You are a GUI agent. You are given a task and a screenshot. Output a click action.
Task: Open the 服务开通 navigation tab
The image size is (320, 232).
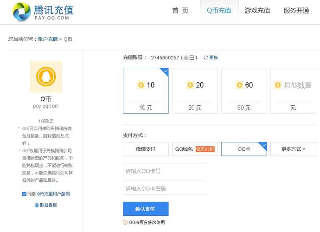click(x=296, y=11)
